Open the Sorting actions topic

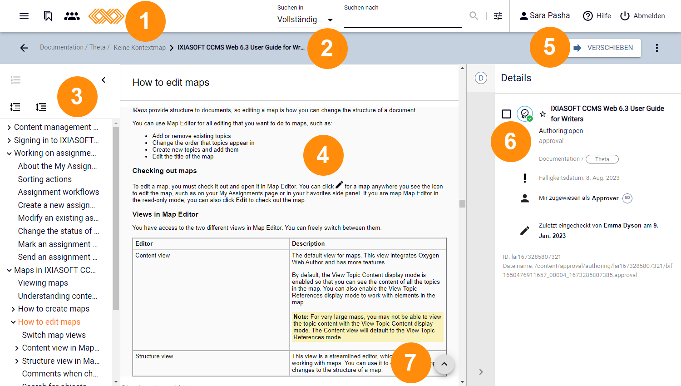coord(45,179)
